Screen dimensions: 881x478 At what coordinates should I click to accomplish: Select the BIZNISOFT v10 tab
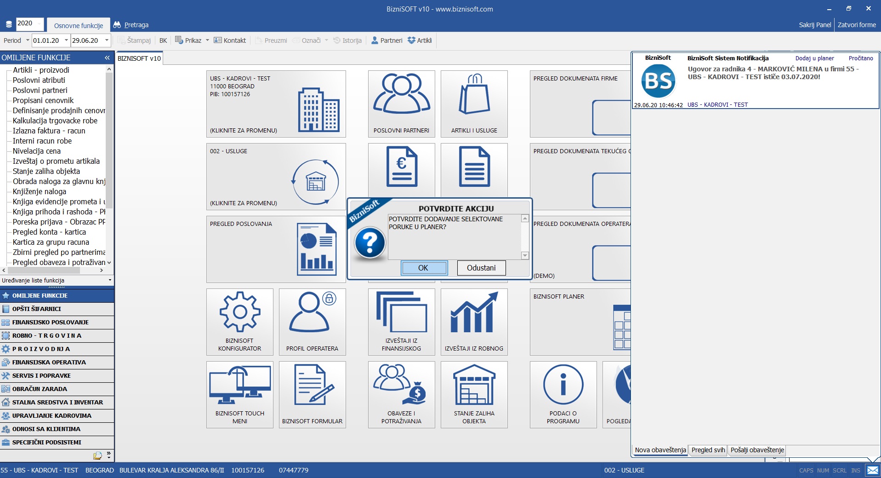pyautogui.click(x=139, y=58)
